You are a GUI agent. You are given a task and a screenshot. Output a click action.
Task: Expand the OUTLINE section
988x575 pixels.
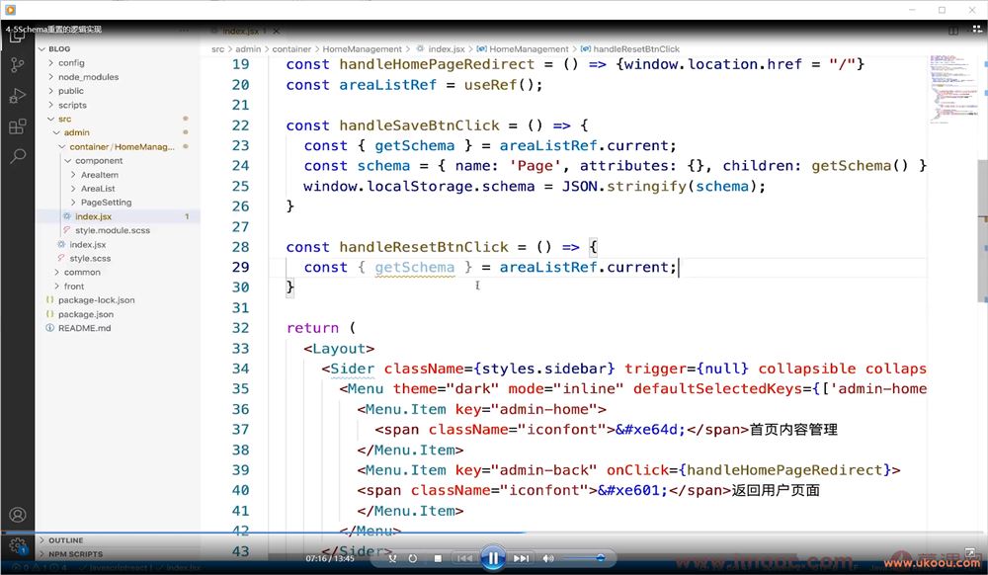click(65, 540)
